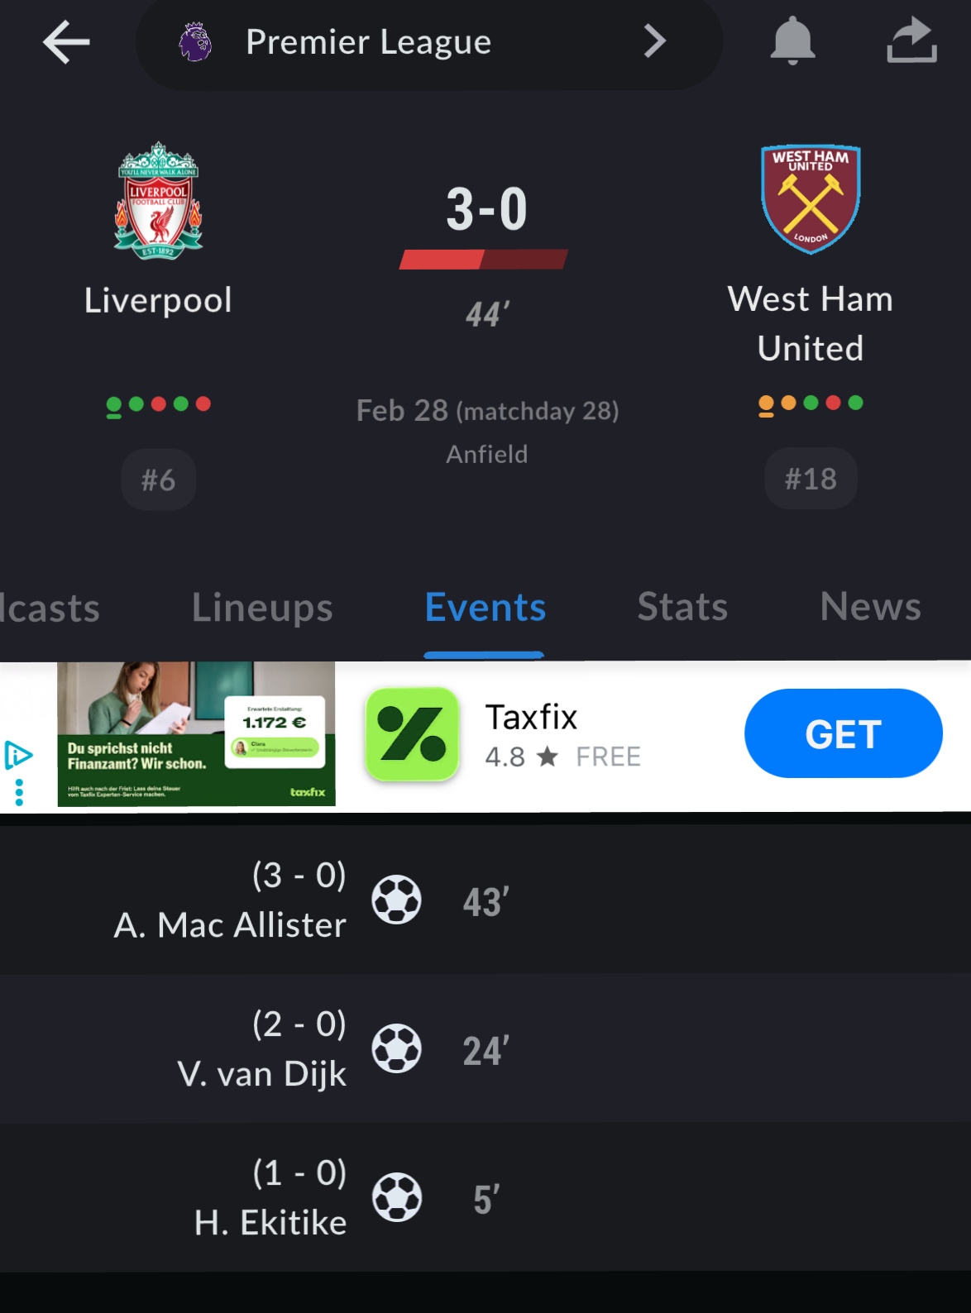Switch to the Lineups tab
The image size is (971, 1313).
coord(262,608)
